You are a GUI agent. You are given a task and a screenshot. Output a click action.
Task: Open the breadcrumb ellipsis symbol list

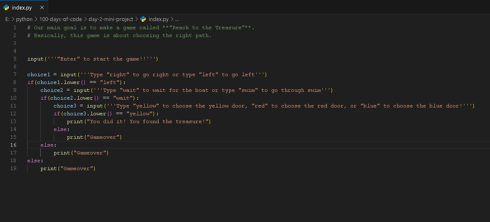[177, 19]
